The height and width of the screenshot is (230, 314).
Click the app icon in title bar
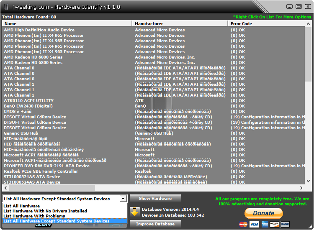click(x=6, y=7)
